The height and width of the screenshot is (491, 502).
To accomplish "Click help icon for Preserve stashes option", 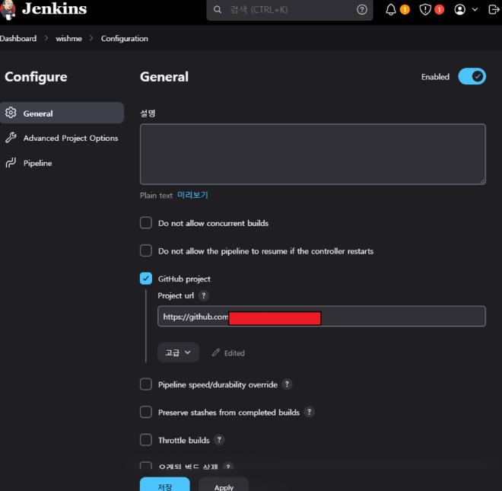I will (x=309, y=412).
